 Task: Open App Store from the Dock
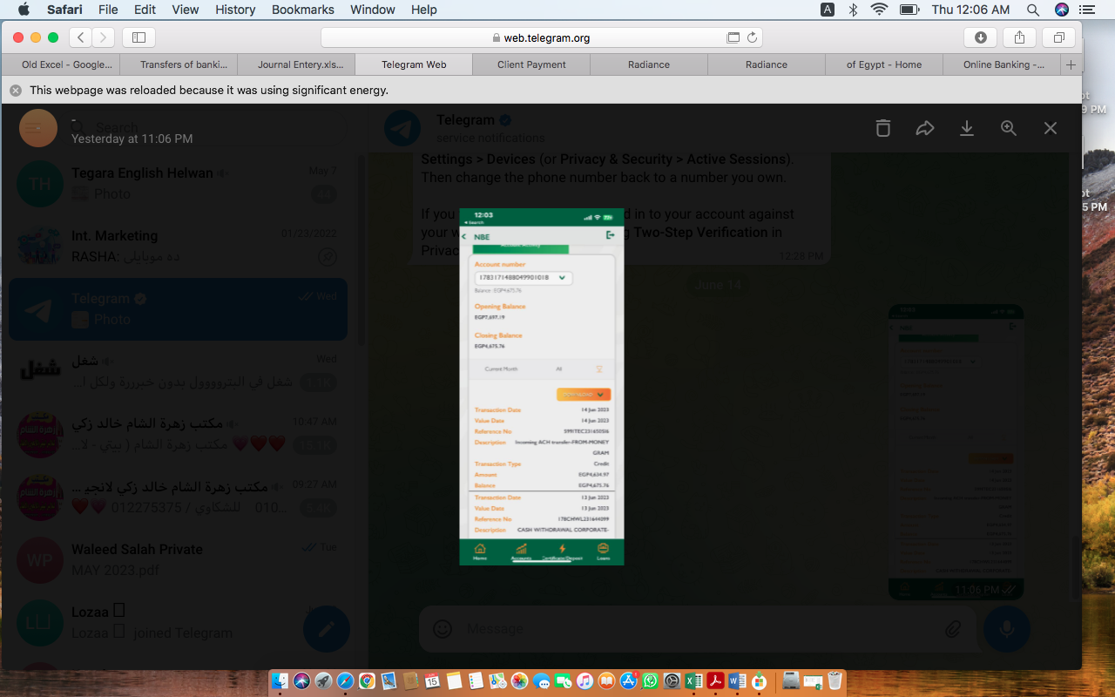628,681
